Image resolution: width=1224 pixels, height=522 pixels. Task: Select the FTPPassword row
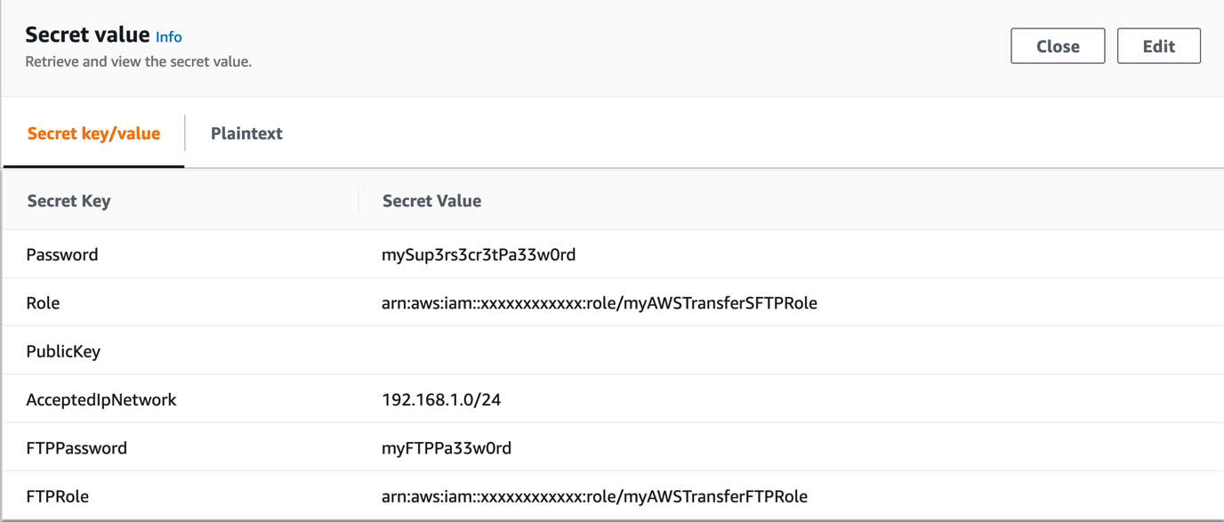click(77, 447)
